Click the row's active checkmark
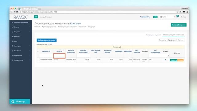The image size is (197, 111). pyautogui.click(x=166, y=60)
